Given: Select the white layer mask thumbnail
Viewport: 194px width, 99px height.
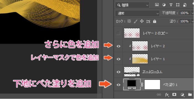Looking at the screenshot, I should [152, 84].
